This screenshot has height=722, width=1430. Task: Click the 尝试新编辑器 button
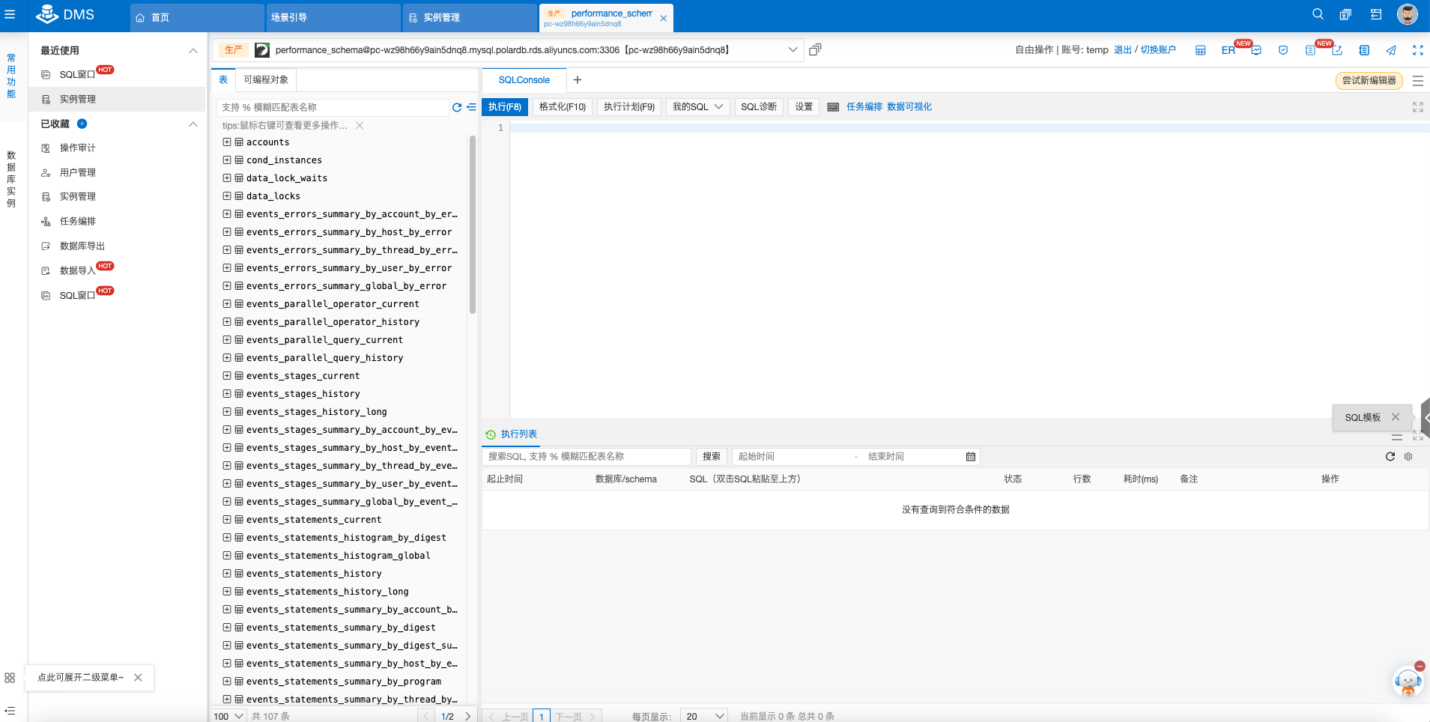coord(1369,80)
